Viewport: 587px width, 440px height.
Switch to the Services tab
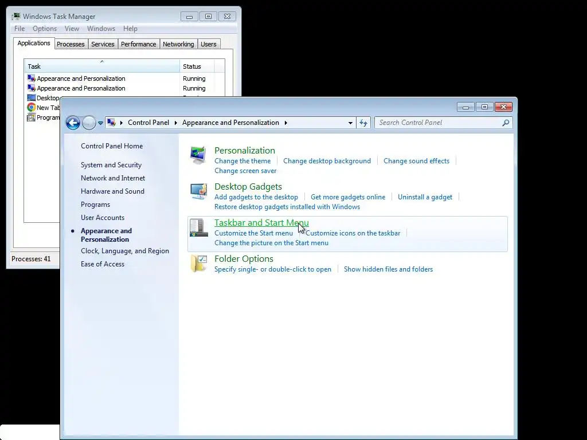pyautogui.click(x=103, y=44)
